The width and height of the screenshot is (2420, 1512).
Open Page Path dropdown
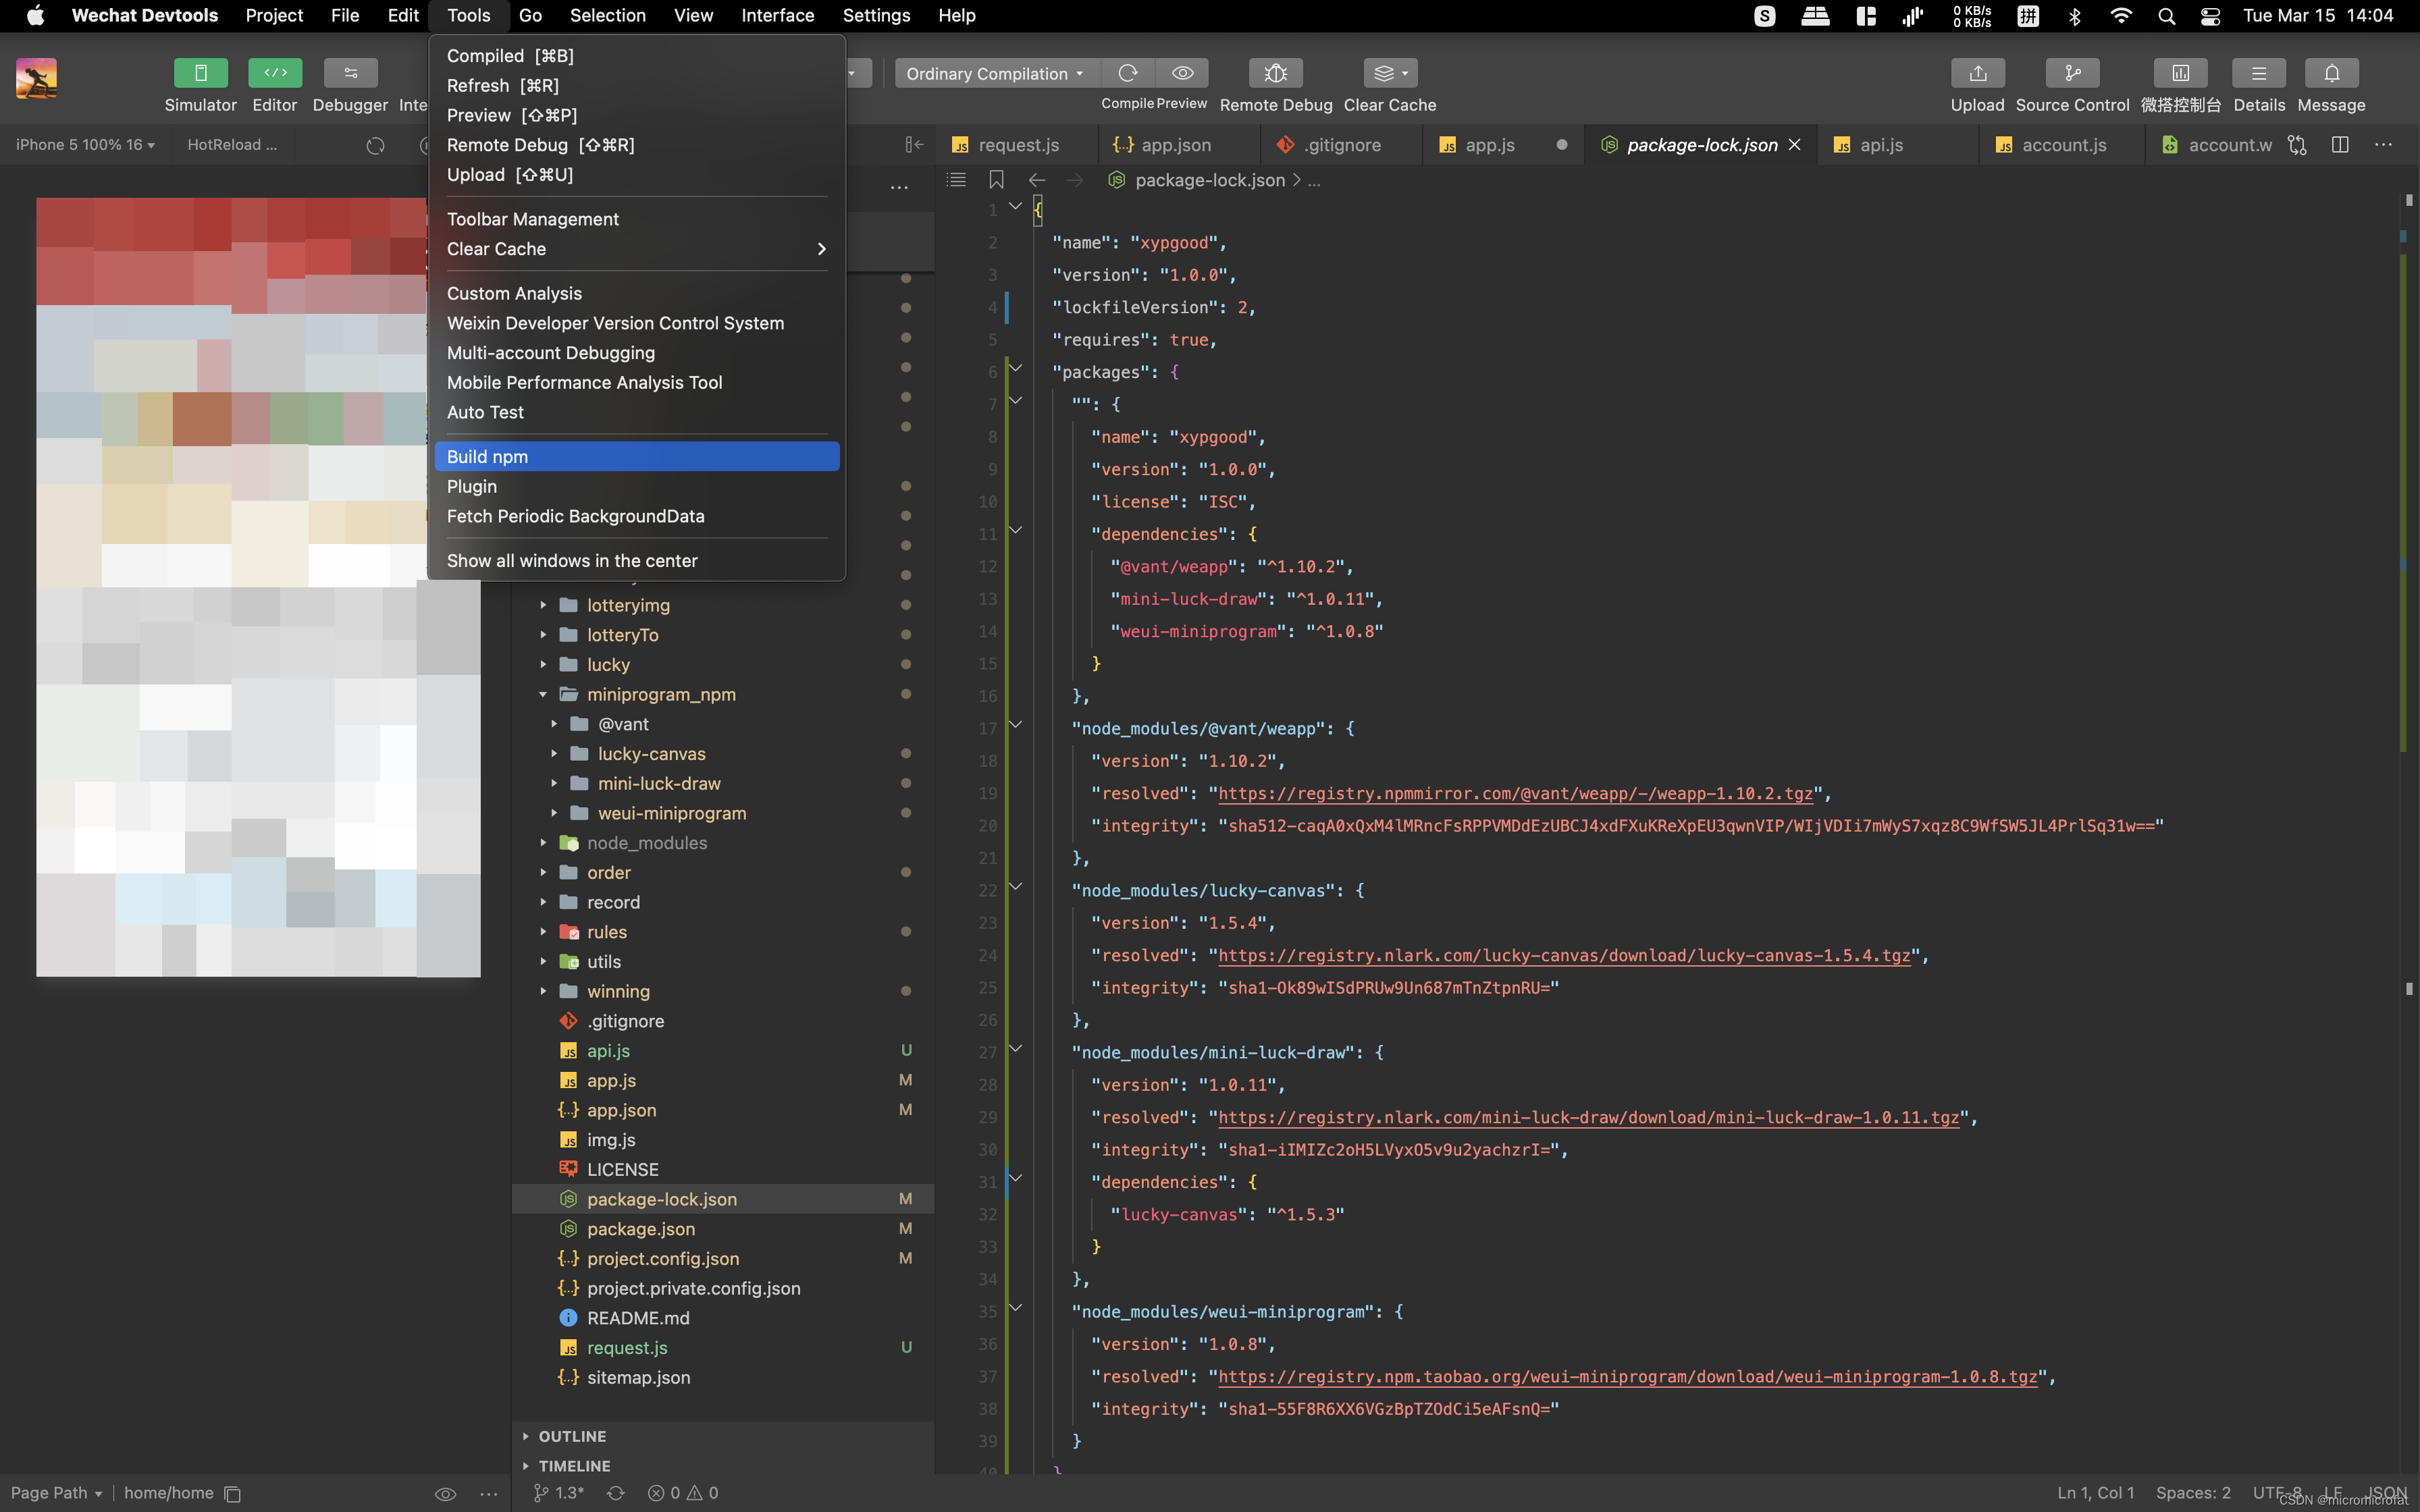point(56,1493)
